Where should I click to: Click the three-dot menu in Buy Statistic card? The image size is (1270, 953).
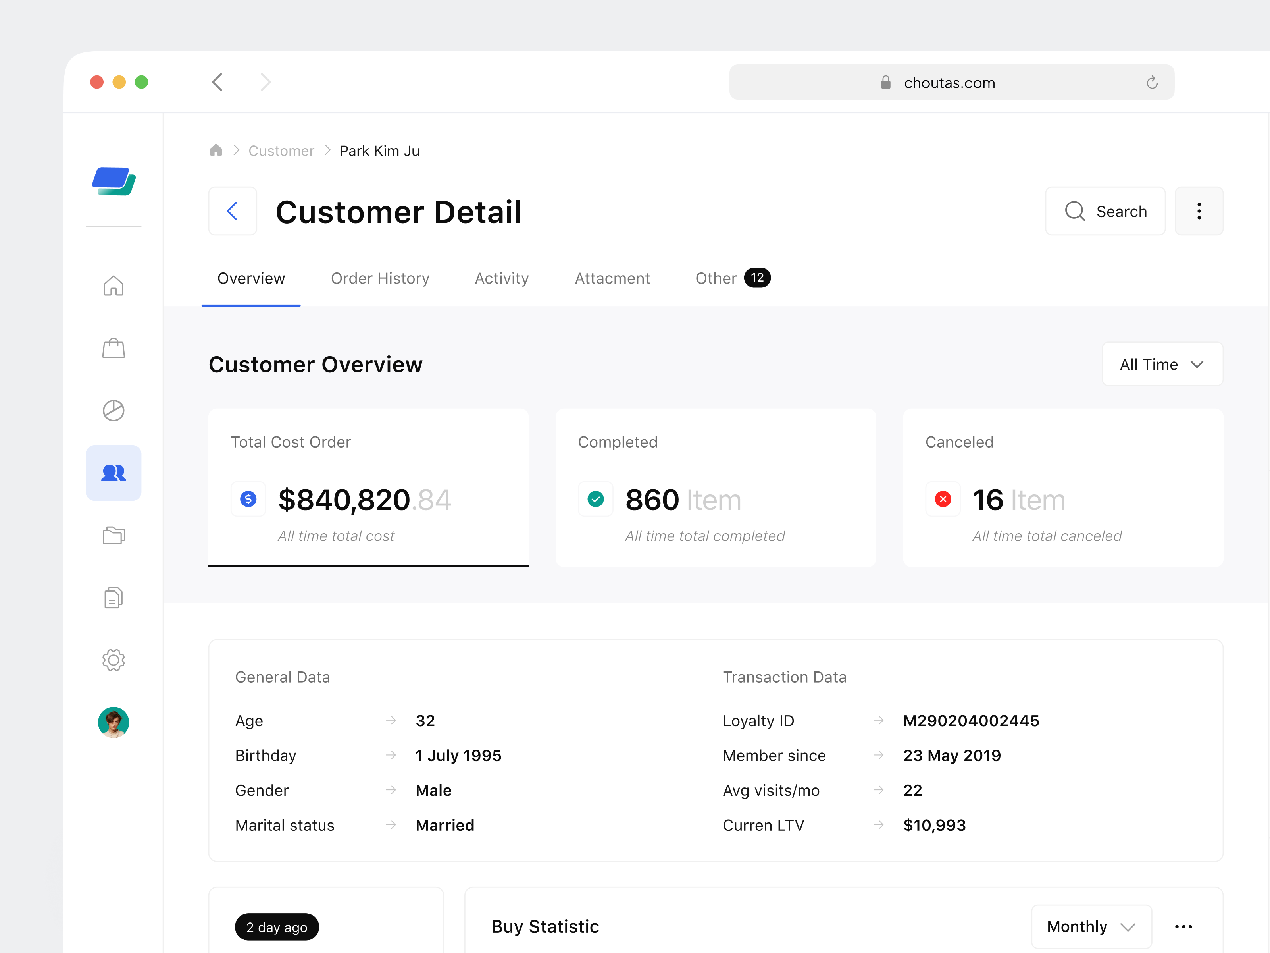pos(1183,926)
